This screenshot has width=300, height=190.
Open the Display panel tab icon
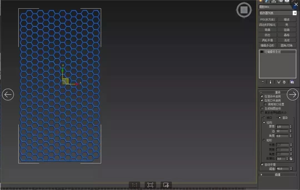click(287, 1)
